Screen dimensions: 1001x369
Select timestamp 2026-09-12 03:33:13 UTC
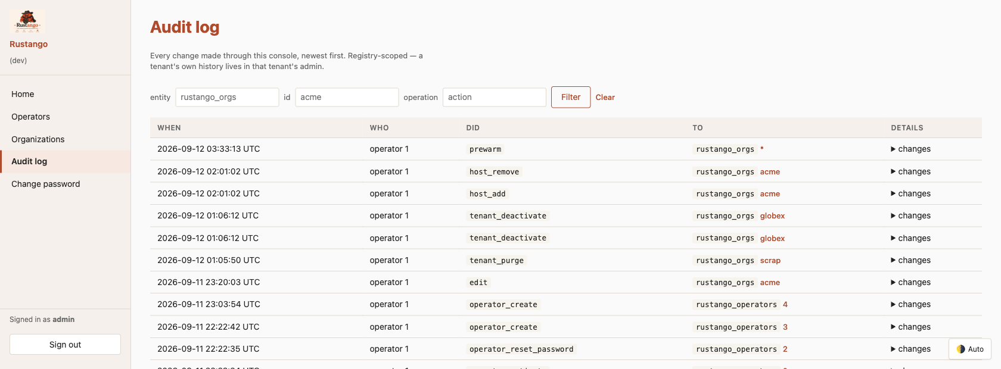[209, 149]
